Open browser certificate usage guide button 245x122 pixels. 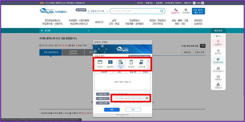tap(139, 56)
